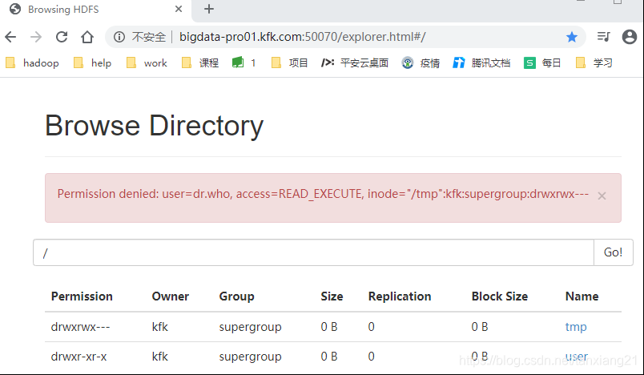644x375 pixels.
Task: Open the hadoop bookmark folder
Action: (33, 62)
